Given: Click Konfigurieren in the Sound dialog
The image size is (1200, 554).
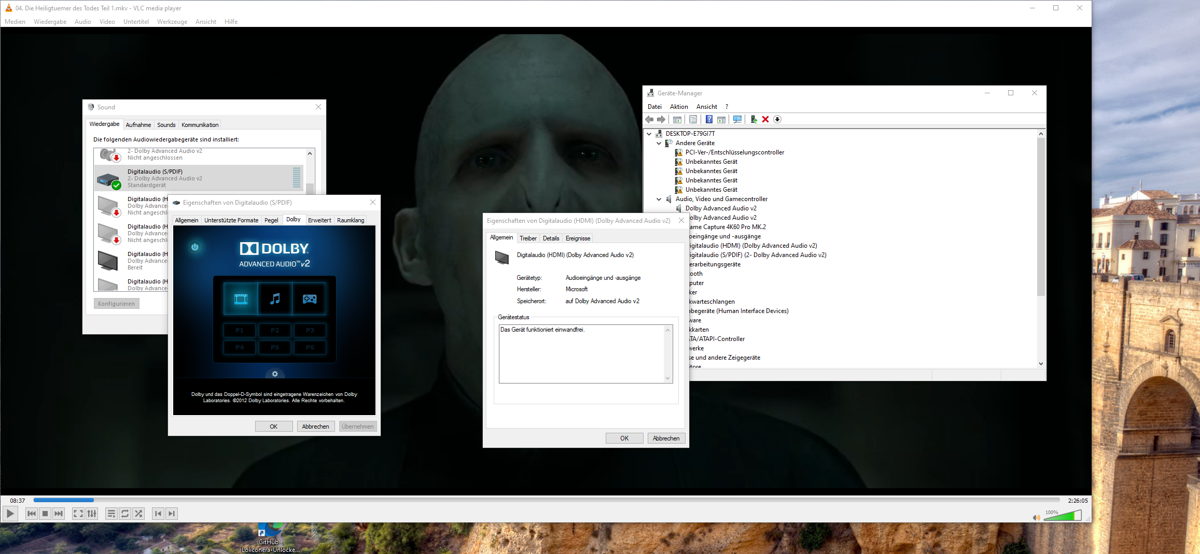Looking at the screenshot, I should (x=116, y=304).
